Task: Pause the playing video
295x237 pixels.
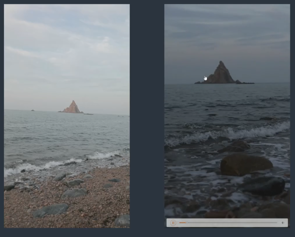Action: 173,223
